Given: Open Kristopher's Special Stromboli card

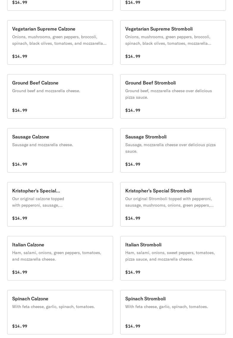Looking at the screenshot, I should click(x=173, y=204).
